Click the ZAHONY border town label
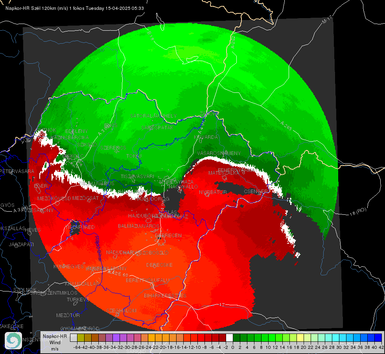 tap(210, 114)
